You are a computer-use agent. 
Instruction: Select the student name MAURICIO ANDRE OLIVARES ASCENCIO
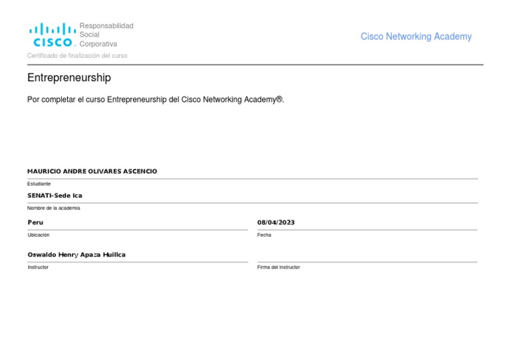point(92,172)
